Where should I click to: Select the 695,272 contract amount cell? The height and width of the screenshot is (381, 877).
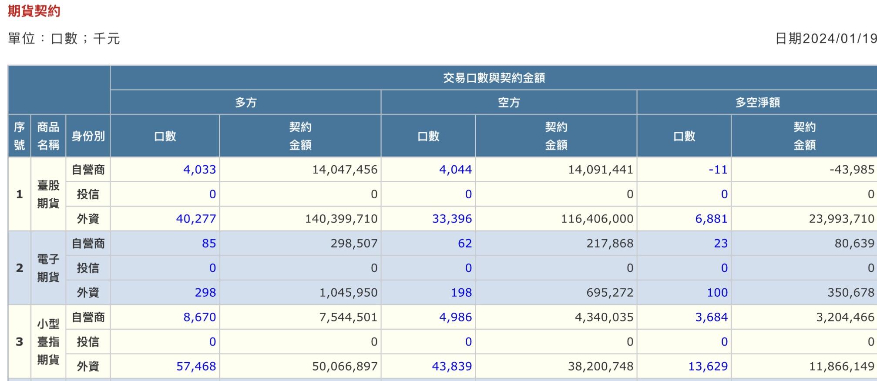pos(556,293)
